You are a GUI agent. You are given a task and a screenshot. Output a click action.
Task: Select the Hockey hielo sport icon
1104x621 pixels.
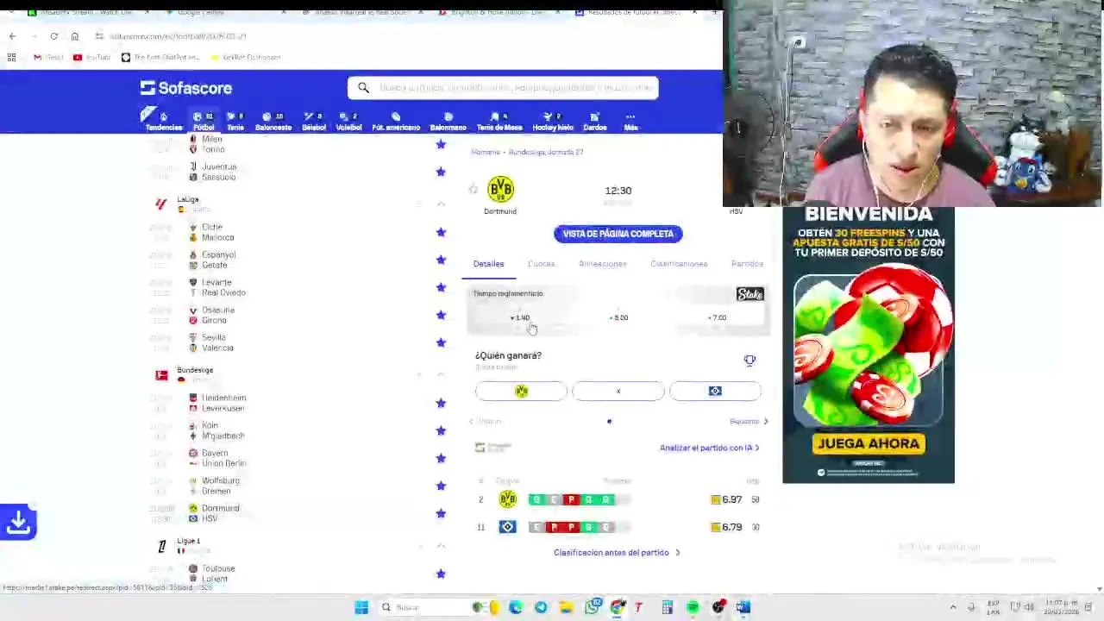[553, 121]
